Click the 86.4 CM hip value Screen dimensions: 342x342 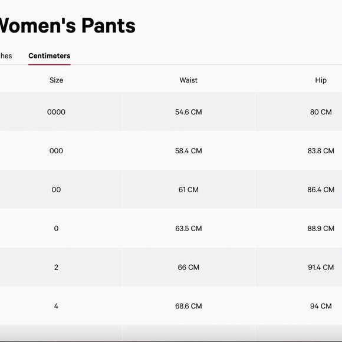pyautogui.click(x=321, y=190)
